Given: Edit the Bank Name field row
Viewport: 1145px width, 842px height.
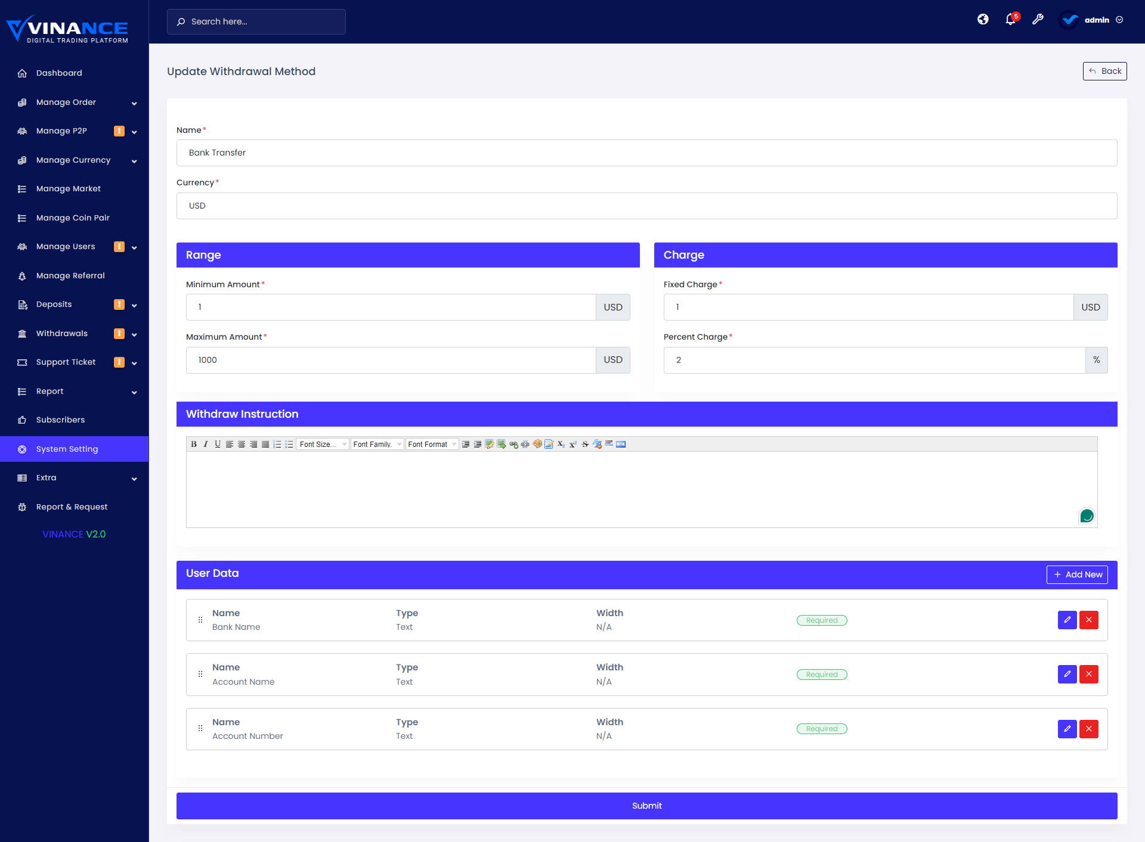Looking at the screenshot, I should click(1067, 620).
